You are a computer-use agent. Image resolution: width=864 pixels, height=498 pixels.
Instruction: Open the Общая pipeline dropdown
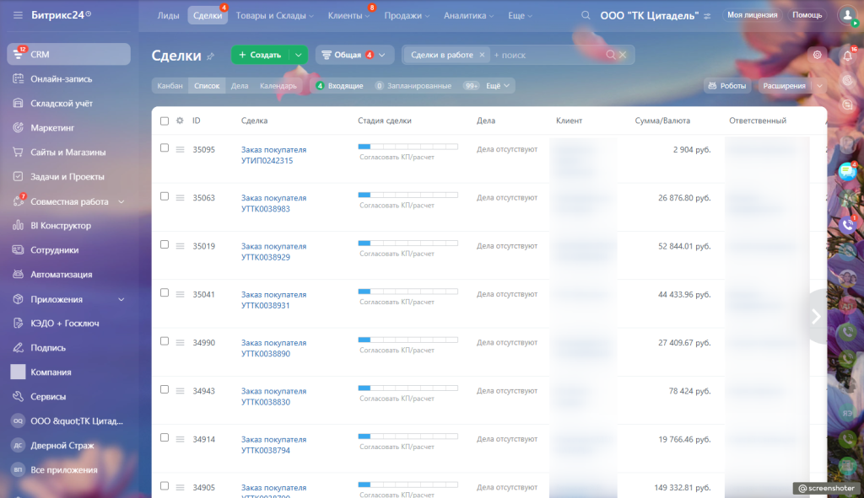(x=354, y=55)
